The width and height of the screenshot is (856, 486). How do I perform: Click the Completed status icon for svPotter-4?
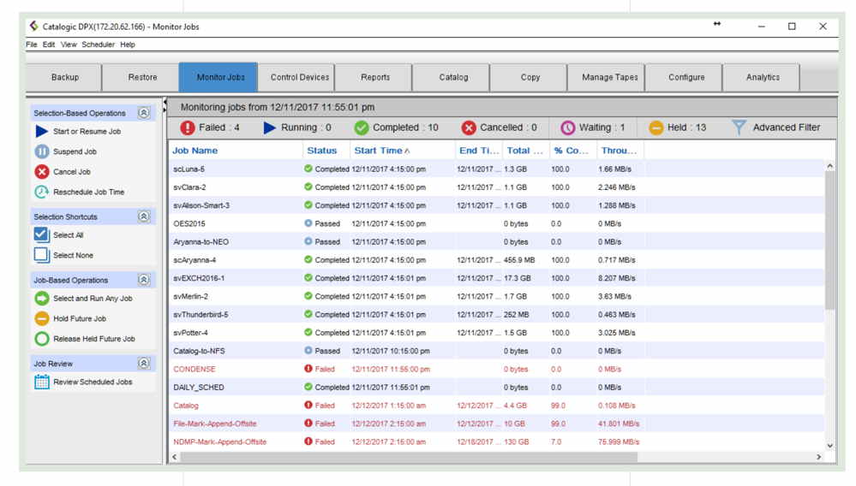tap(308, 332)
